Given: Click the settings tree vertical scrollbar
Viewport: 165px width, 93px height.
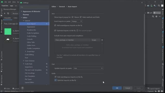Looking at the screenshot, I should [49, 33].
